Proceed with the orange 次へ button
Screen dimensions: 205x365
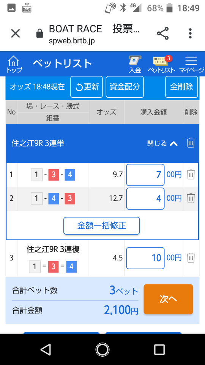click(168, 299)
